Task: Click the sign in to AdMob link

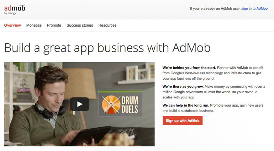Action: [254, 9]
